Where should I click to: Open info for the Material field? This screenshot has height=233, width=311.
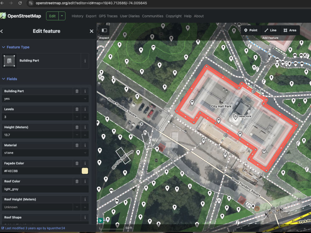(x=85, y=145)
